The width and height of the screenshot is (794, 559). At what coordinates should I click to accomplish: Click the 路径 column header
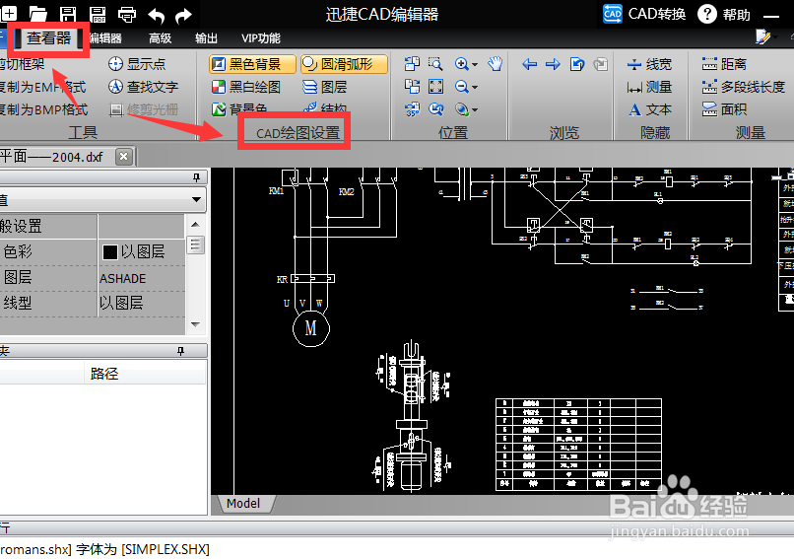[104, 374]
